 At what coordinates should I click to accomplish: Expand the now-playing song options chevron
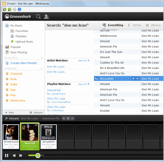pyautogui.click(x=72, y=118)
